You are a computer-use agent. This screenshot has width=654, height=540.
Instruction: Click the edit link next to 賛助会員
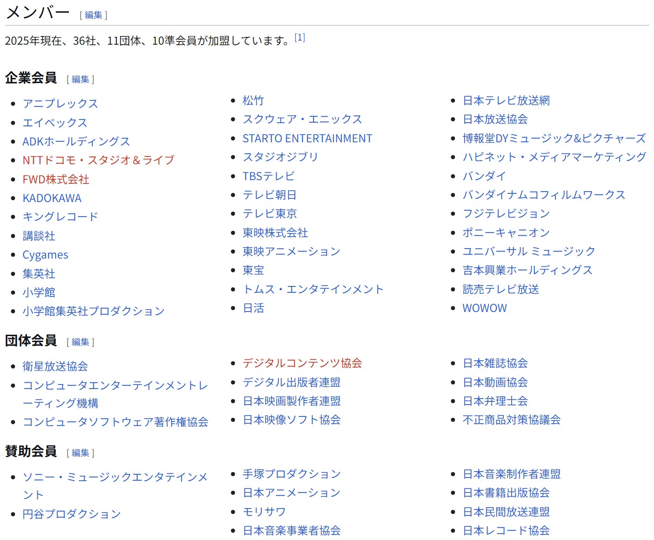[80, 453]
